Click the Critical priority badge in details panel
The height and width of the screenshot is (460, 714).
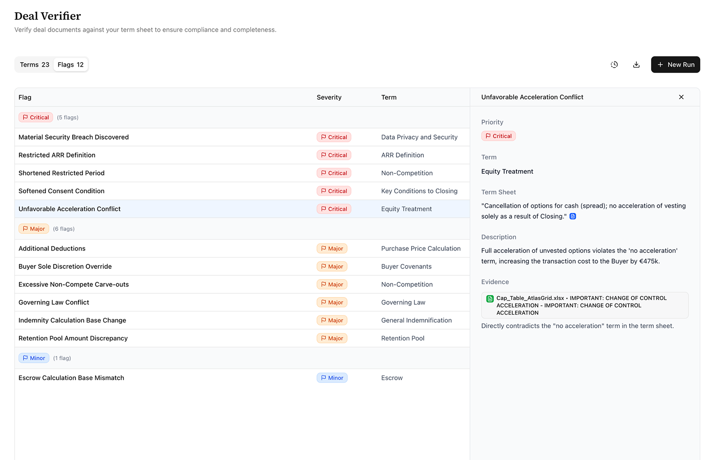pyautogui.click(x=498, y=136)
